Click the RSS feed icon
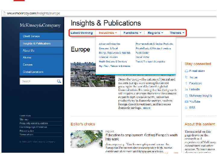The width and height of the screenshot is (217, 162). pos(187,108)
